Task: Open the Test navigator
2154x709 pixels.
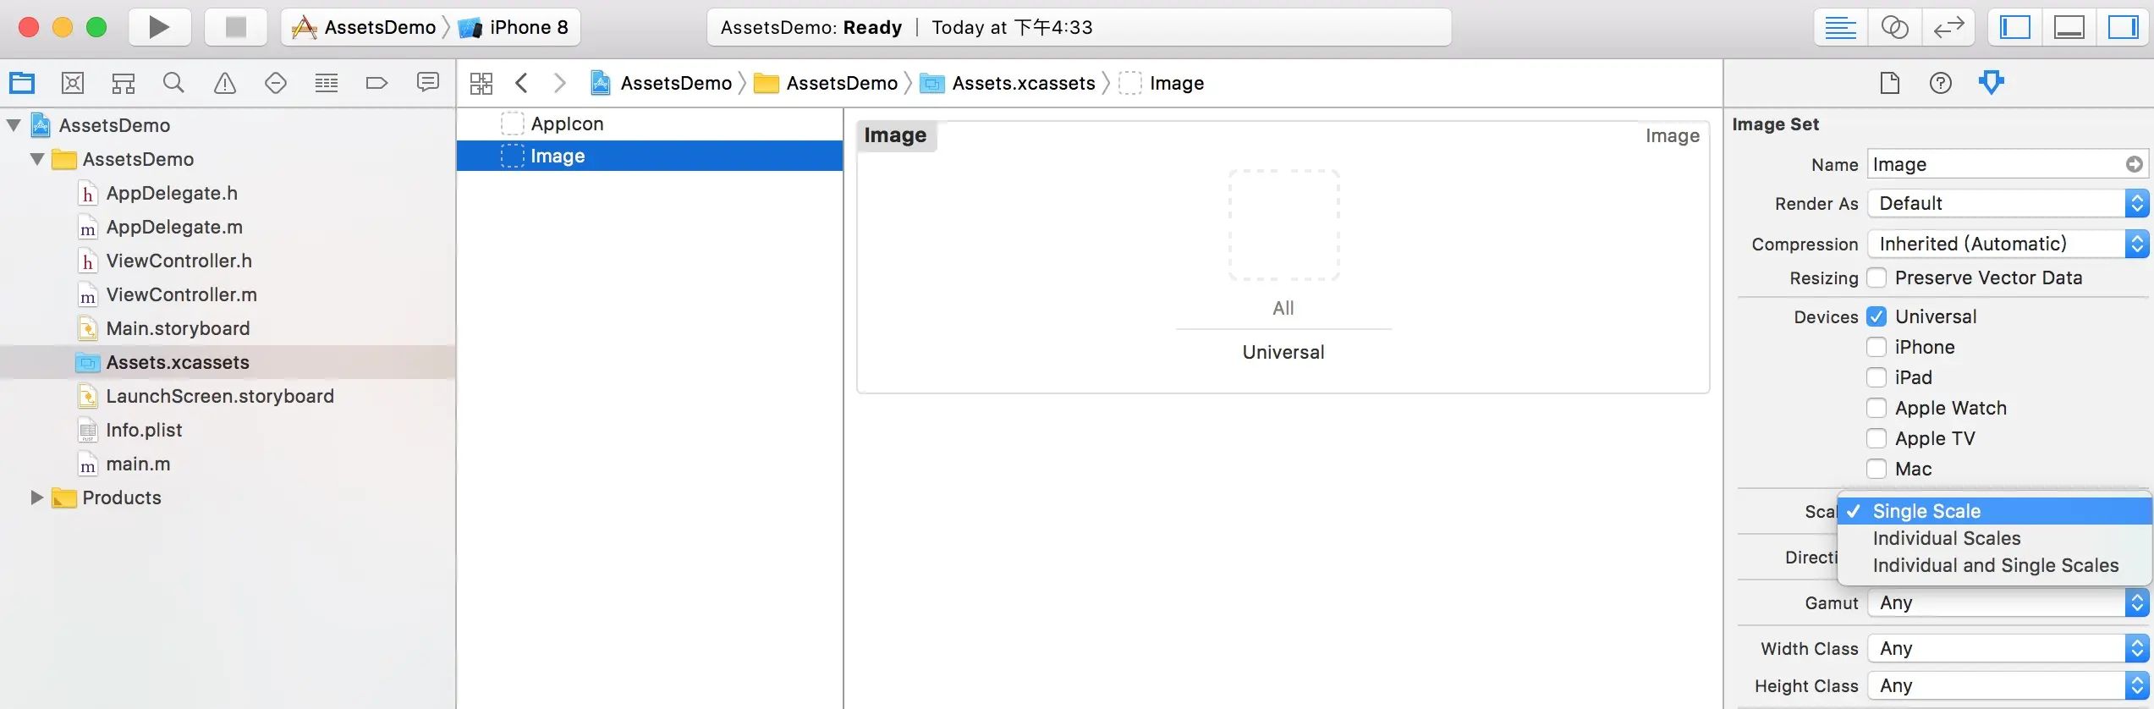Action: 276,83
